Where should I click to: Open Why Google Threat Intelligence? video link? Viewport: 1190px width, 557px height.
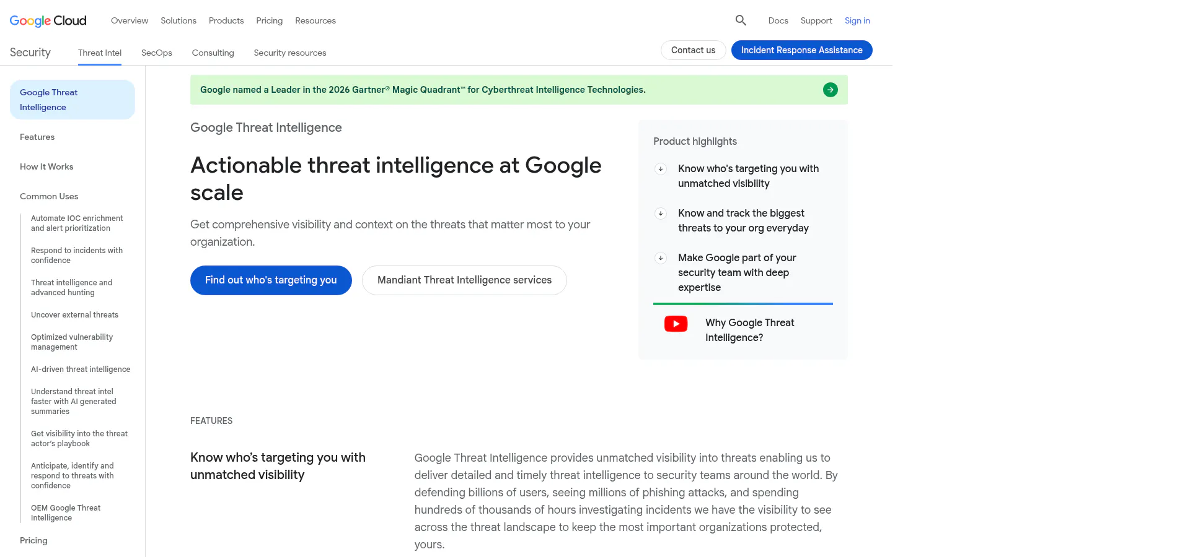tap(749, 330)
